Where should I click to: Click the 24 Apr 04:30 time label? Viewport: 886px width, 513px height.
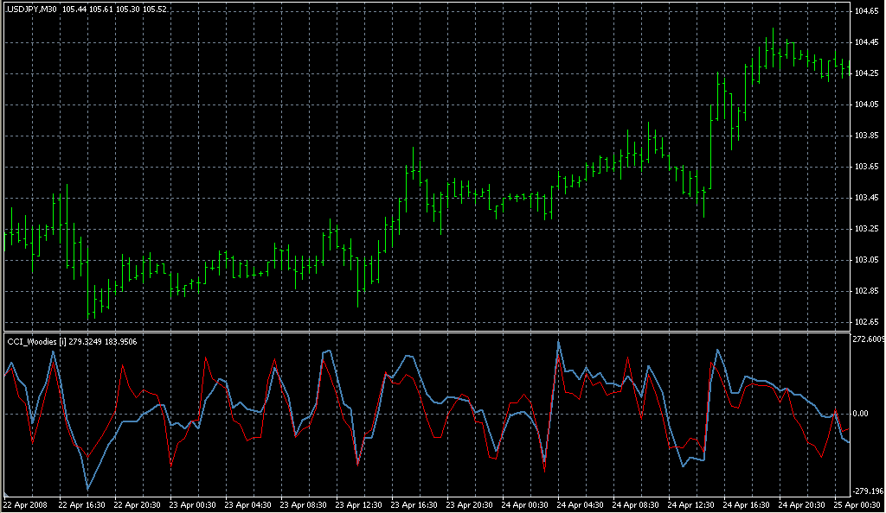(581, 505)
